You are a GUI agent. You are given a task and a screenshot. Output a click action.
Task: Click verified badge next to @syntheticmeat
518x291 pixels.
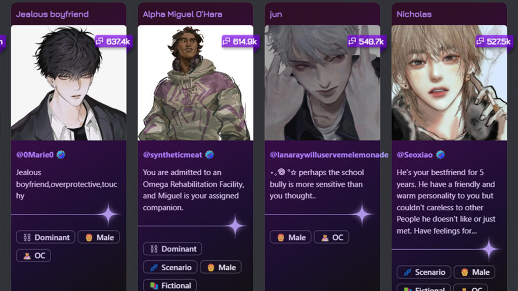click(209, 155)
